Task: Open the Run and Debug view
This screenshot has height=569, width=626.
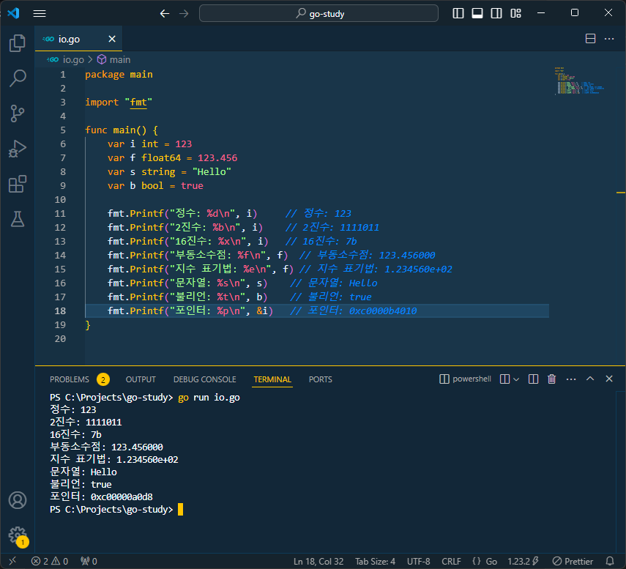Action: pos(17,149)
